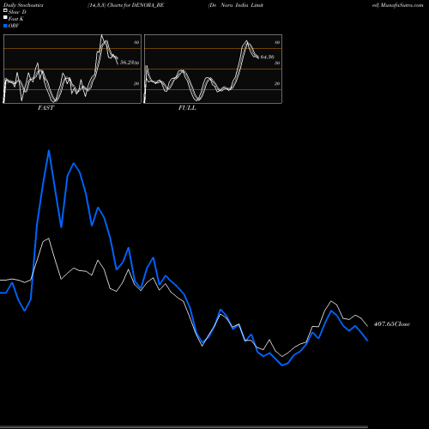Click the FAST stochastic chart thumbnail
This screenshot has width=429, height=429.
(72, 69)
